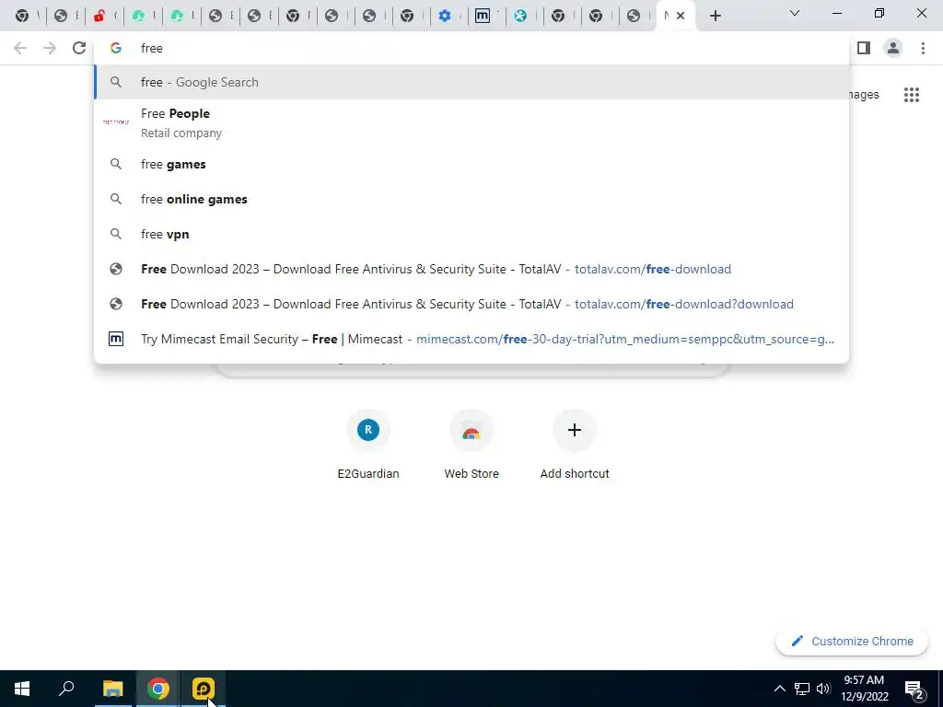Select the 'free games' suggestion
The width and height of the screenshot is (943, 707).
[x=471, y=164]
